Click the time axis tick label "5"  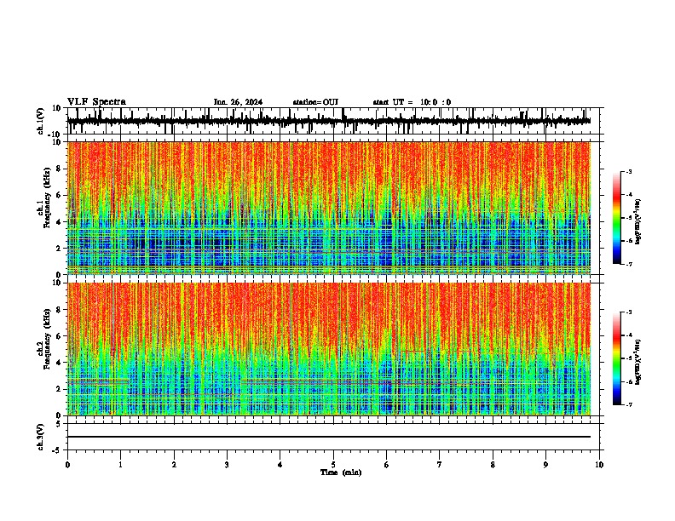tap(333, 465)
